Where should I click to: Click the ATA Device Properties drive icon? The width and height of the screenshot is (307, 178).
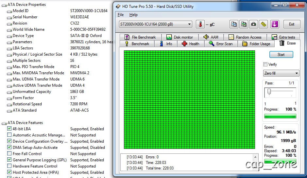click(x=4, y=5)
